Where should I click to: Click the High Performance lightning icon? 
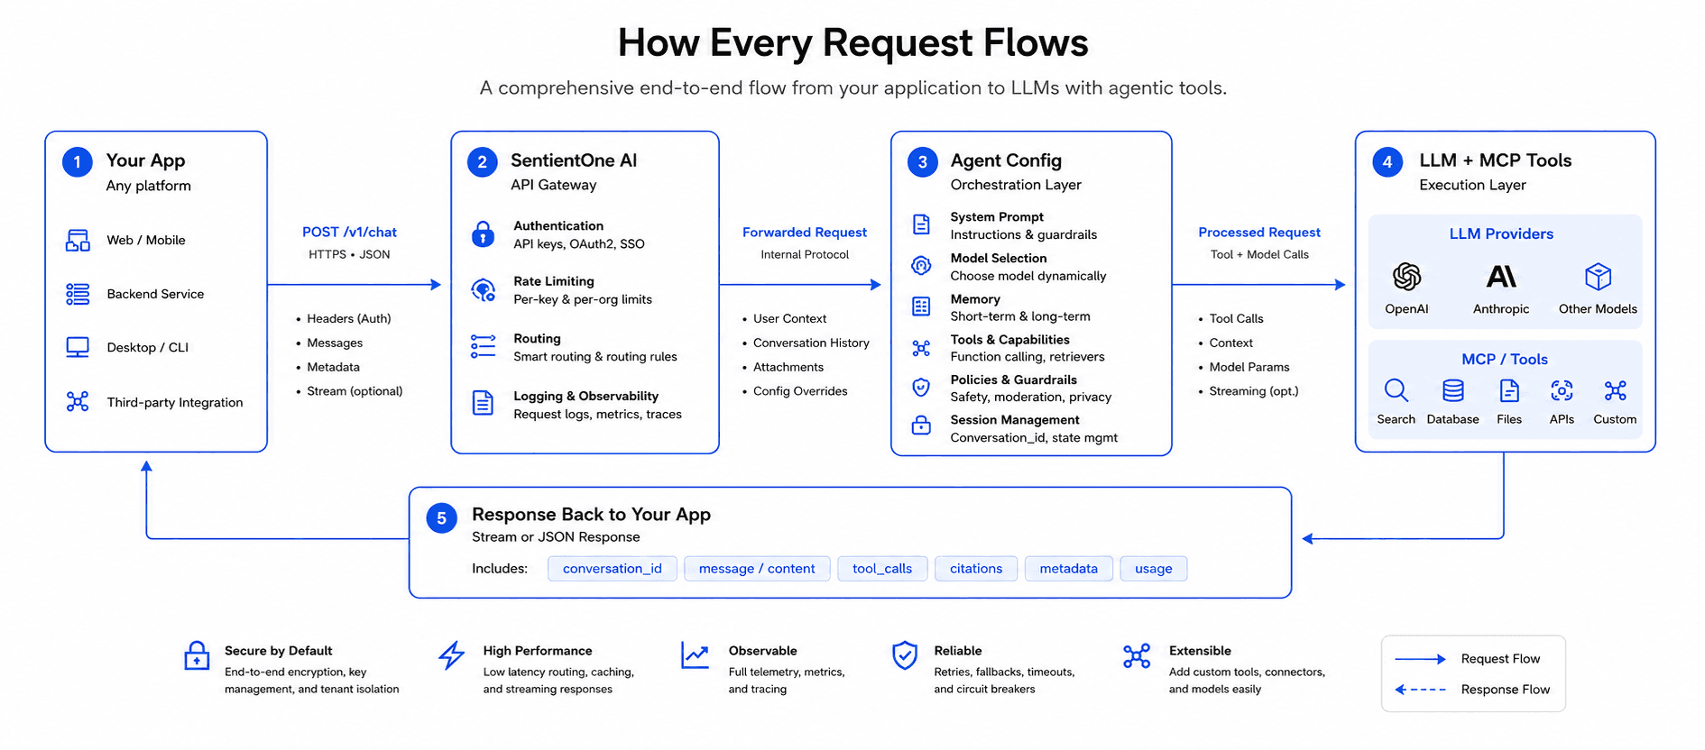click(x=451, y=655)
